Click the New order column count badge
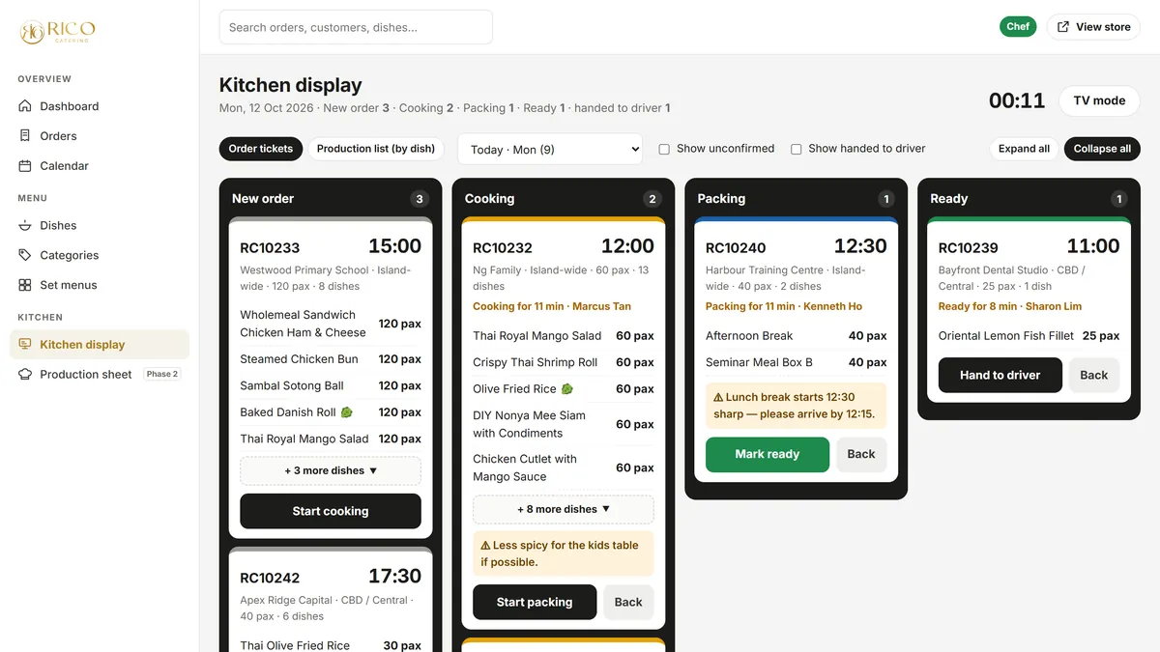The height and width of the screenshot is (652, 1160). tap(419, 199)
